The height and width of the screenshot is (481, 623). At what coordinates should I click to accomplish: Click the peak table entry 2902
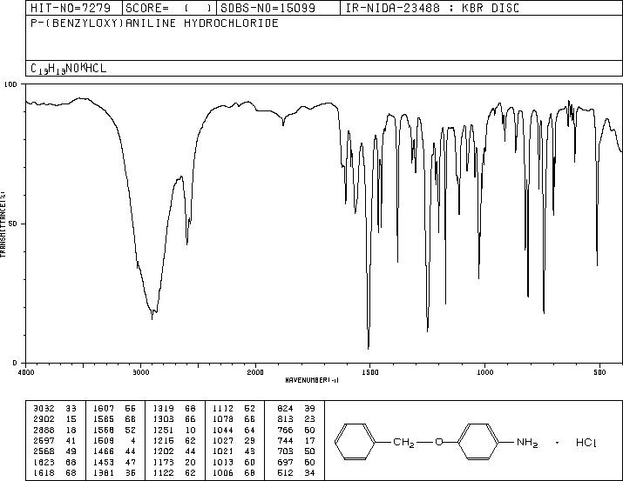pyautogui.click(x=44, y=419)
